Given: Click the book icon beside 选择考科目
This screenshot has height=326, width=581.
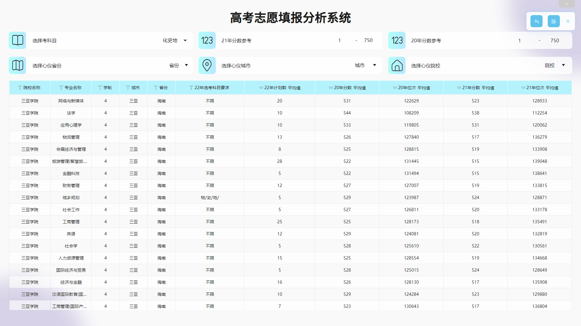Looking at the screenshot, I should tap(18, 40).
